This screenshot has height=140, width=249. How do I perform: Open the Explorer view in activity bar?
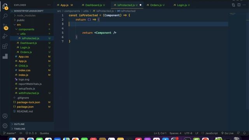click(5, 6)
